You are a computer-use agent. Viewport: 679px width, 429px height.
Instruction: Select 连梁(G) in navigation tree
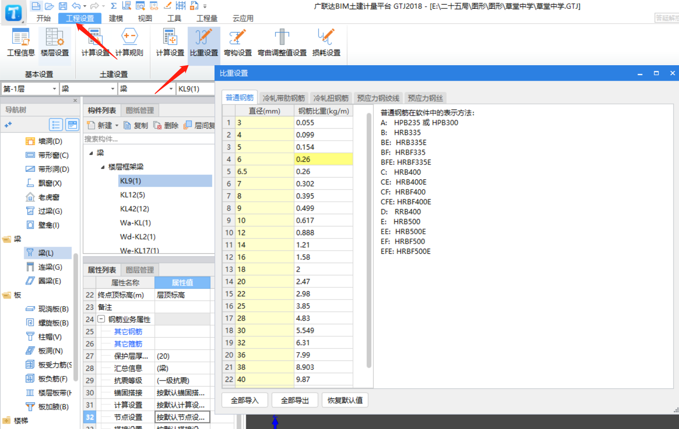pyautogui.click(x=44, y=267)
